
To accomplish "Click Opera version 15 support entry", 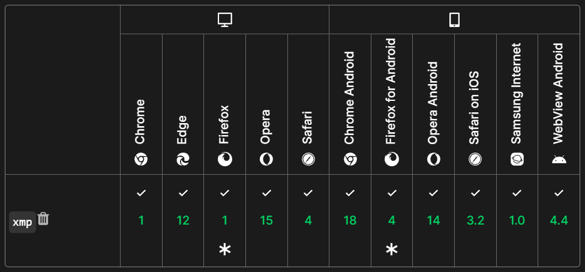I will (x=266, y=220).
